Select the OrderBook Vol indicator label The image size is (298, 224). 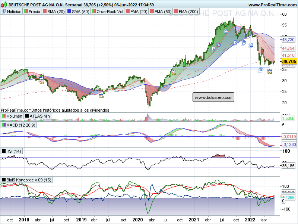coord(108,12)
